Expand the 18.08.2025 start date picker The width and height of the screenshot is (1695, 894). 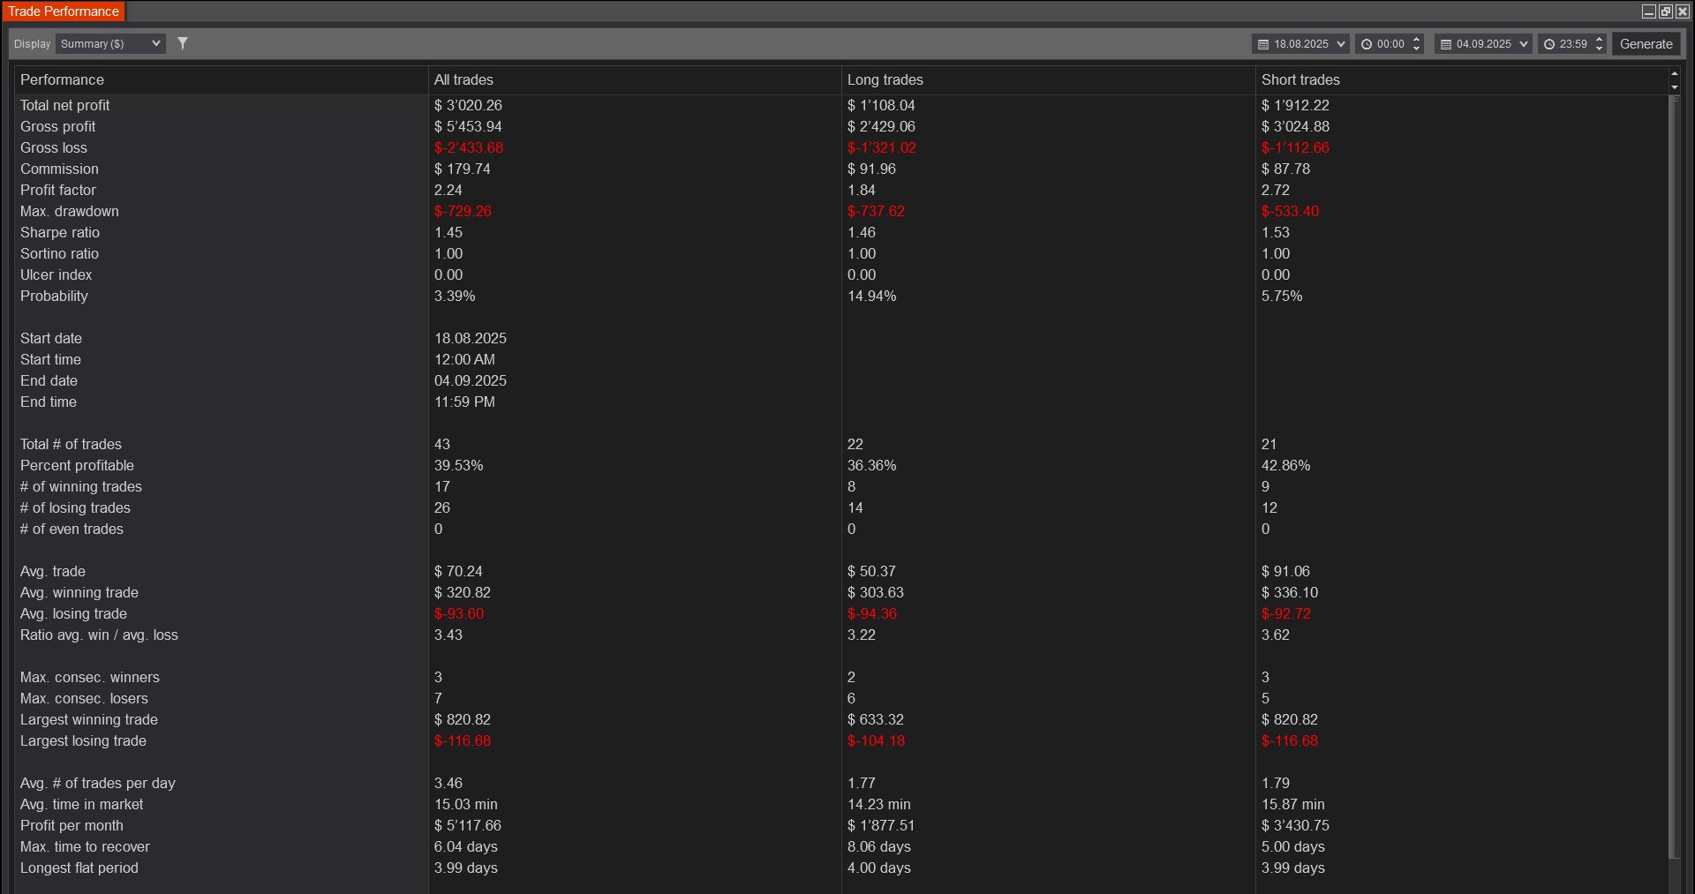click(x=1341, y=44)
